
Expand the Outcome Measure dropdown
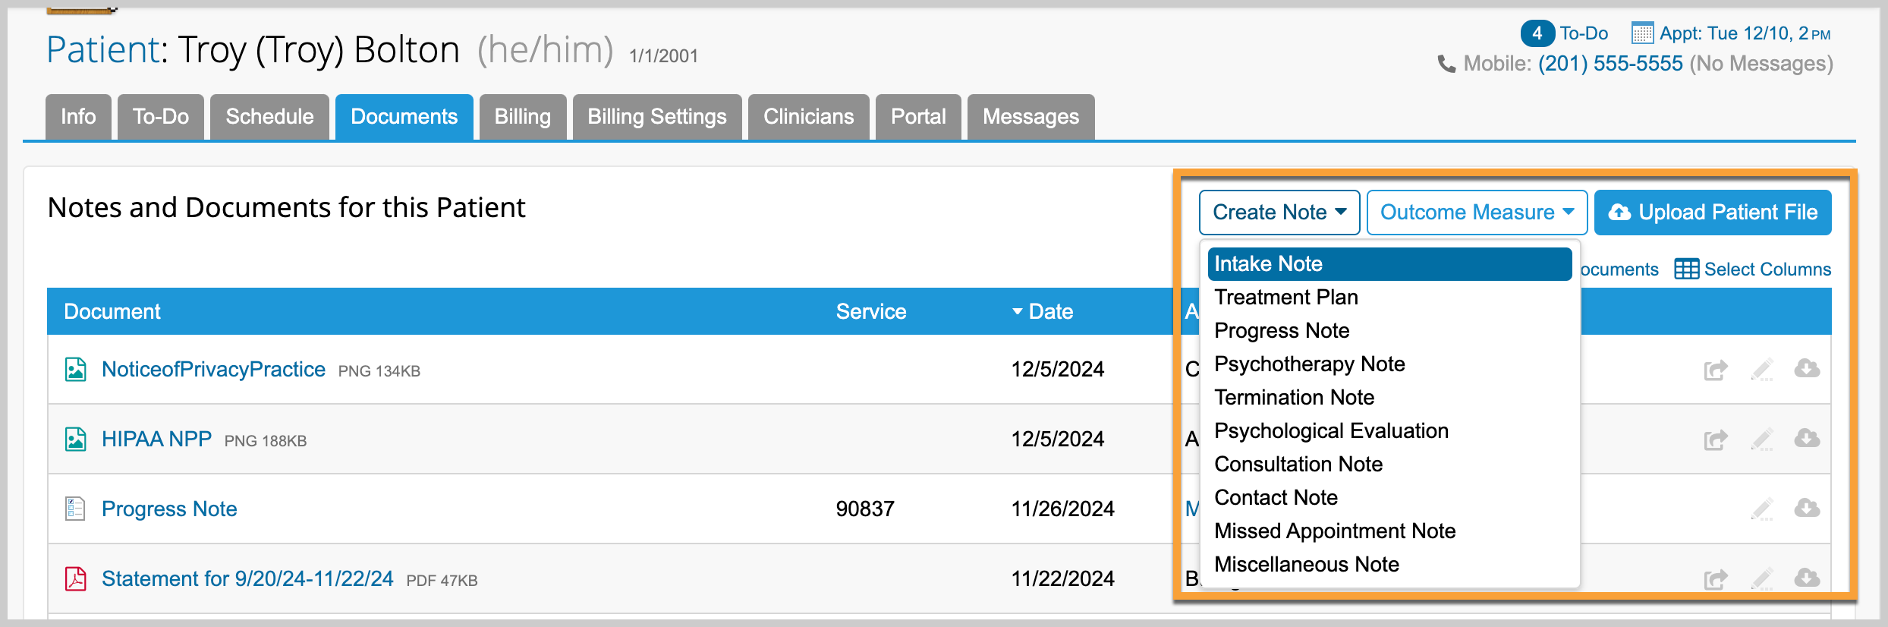pyautogui.click(x=1476, y=213)
